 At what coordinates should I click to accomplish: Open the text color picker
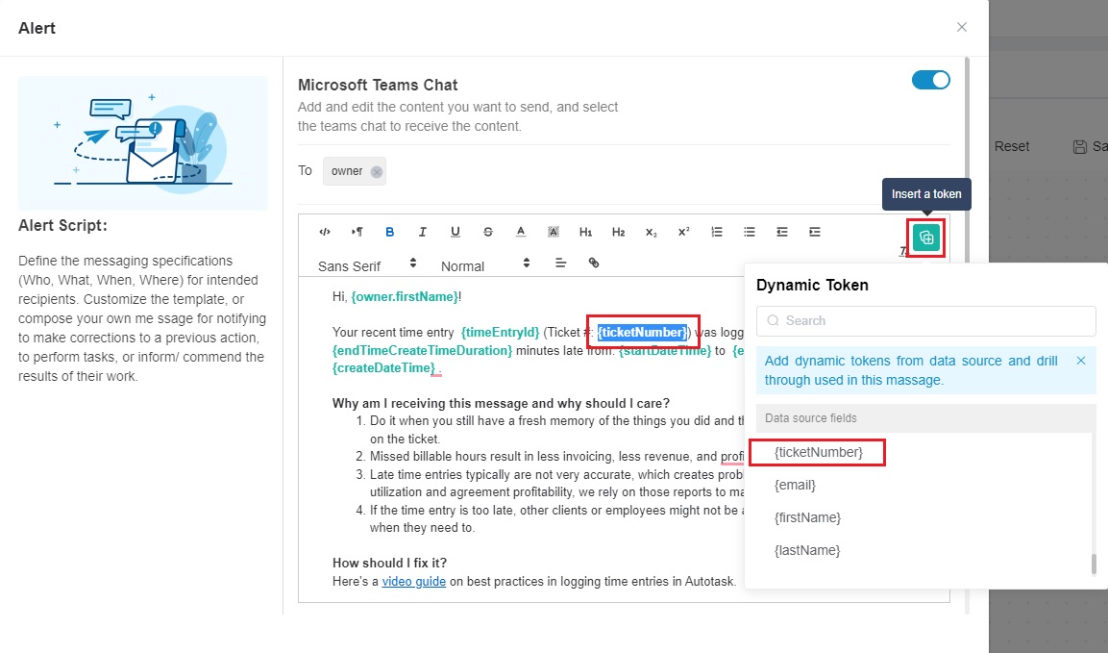(520, 232)
